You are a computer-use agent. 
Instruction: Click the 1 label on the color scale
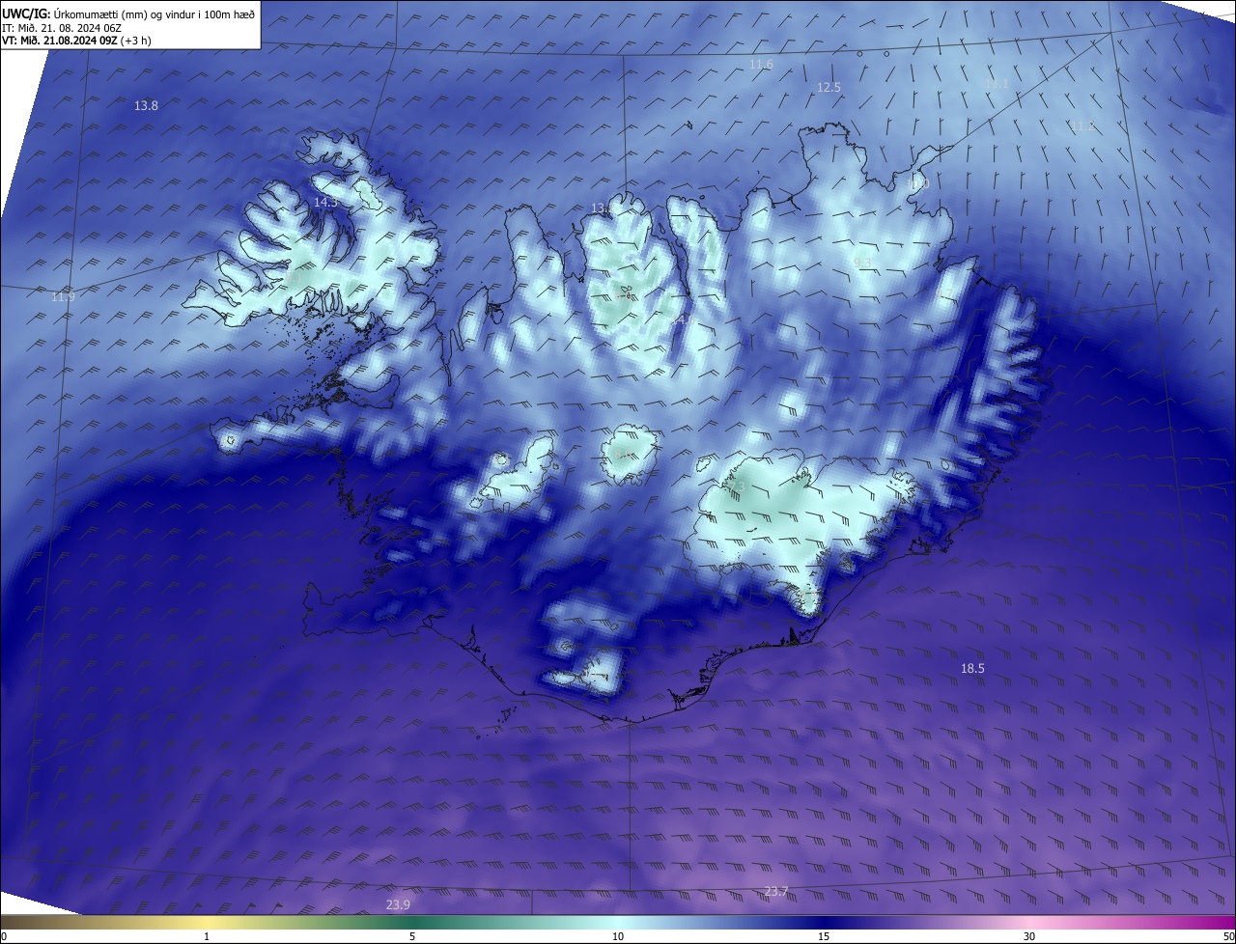[x=207, y=937]
